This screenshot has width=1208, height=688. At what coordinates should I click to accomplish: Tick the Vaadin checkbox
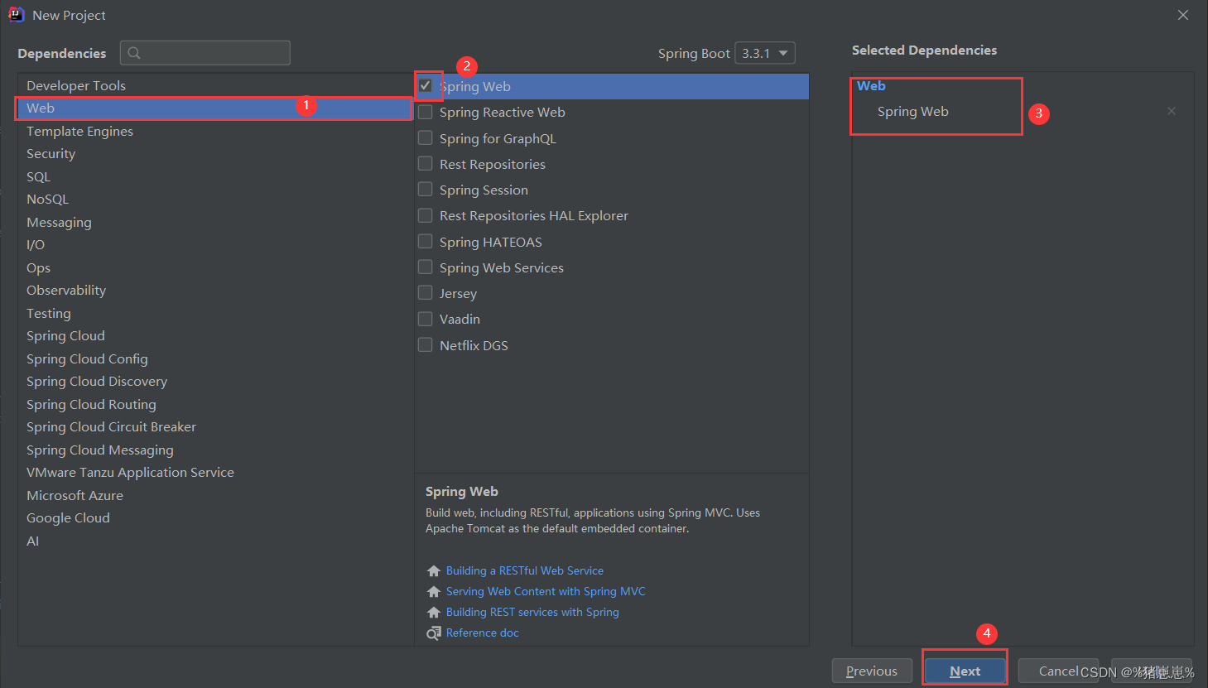[426, 319]
